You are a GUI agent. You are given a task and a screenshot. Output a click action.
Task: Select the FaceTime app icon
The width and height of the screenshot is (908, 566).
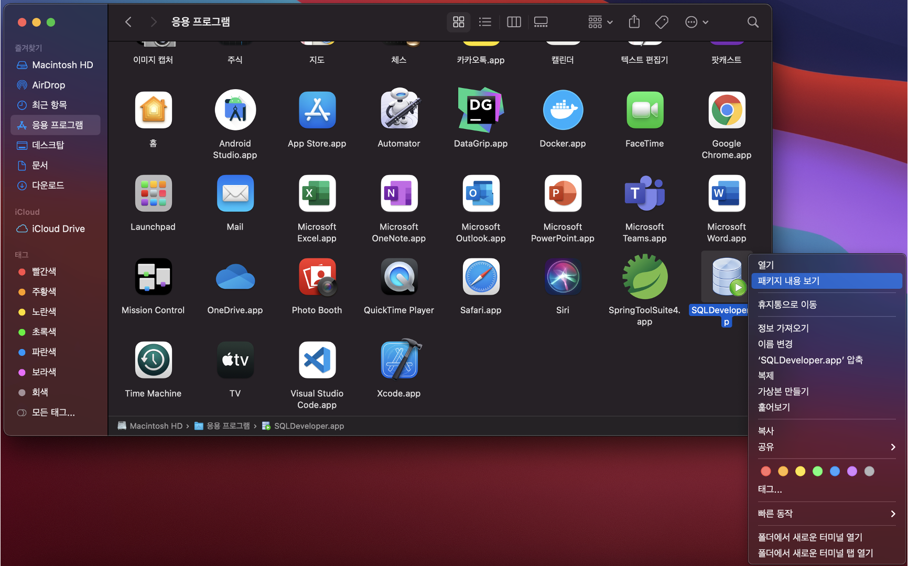645,110
